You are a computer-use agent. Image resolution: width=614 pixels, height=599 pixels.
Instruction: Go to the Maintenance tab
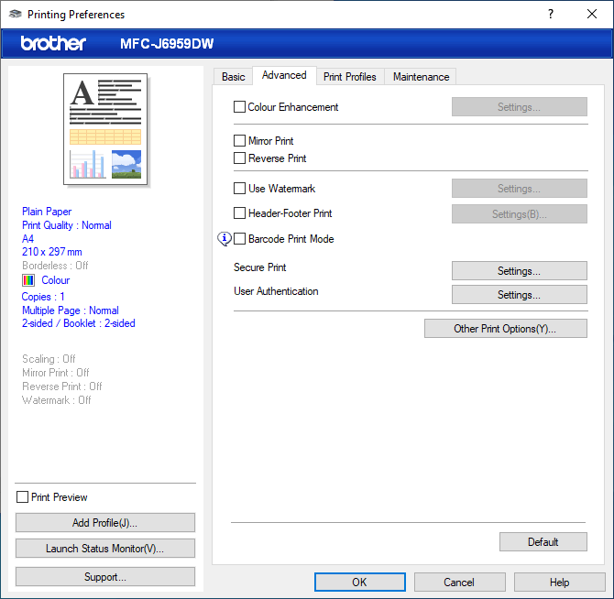(421, 77)
